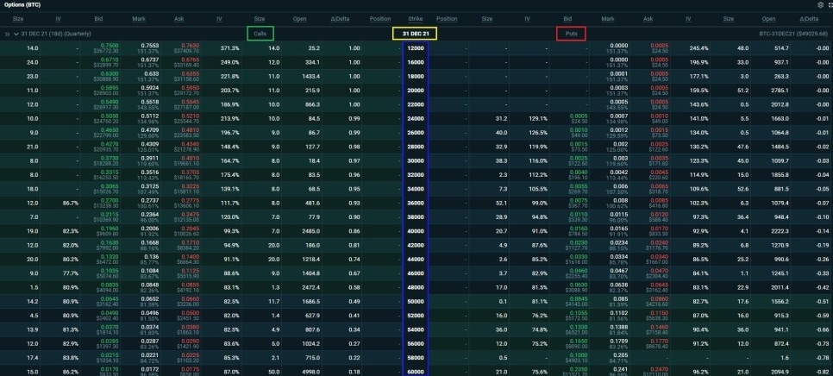Select the 40000 strike cell
833x376 pixels.
click(416, 231)
